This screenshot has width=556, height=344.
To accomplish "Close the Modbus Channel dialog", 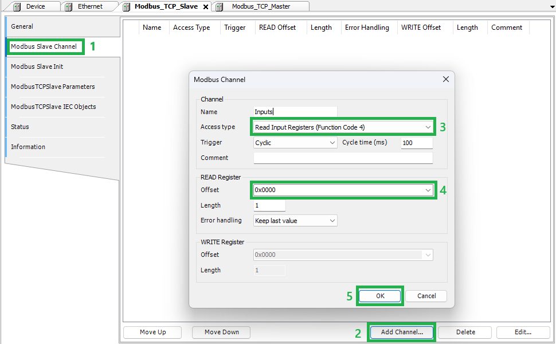I will click(x=446, y=79).
